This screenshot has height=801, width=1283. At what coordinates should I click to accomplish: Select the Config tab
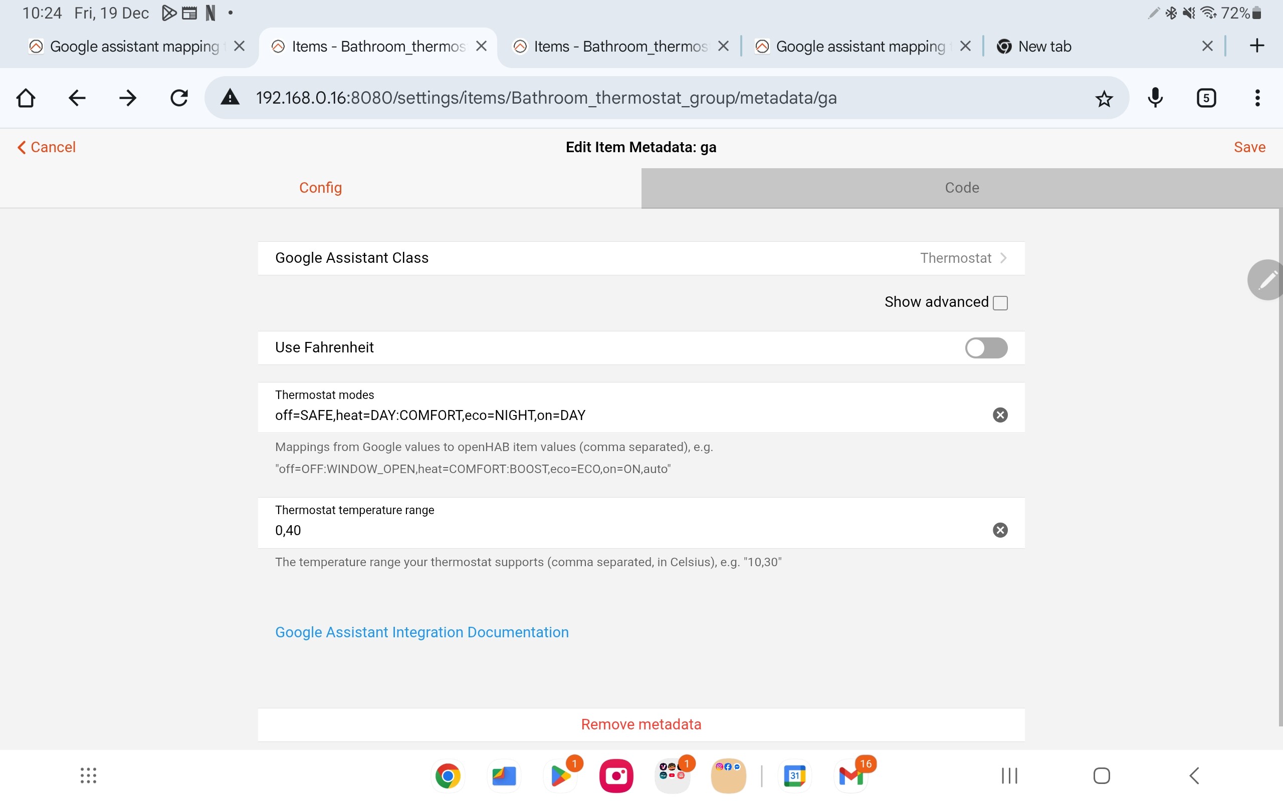(x=320, y=188)
